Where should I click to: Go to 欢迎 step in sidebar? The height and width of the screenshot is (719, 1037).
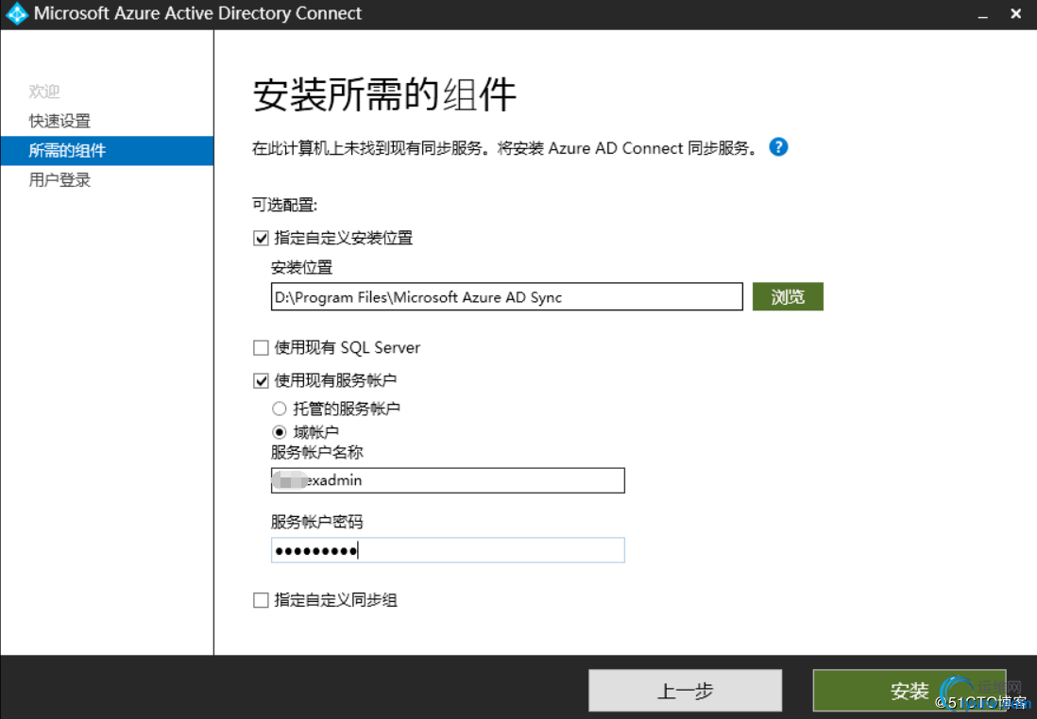coord(44,92)
